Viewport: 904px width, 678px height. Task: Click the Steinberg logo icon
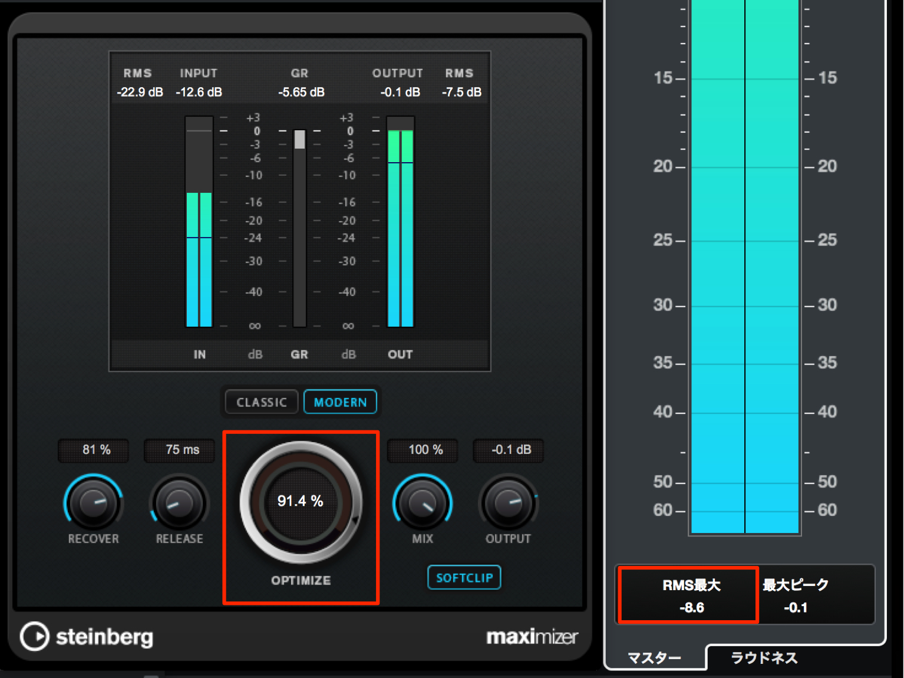[34, 637]
